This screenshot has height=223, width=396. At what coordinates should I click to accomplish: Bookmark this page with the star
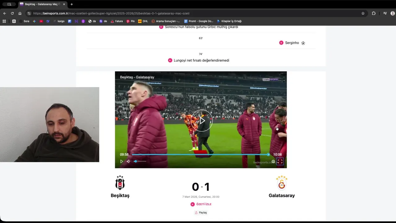tap(363, 13)
